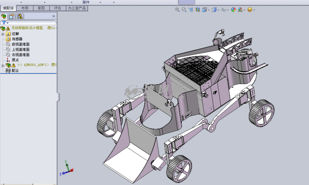Switch to the 草图 tab

[41, 8]
